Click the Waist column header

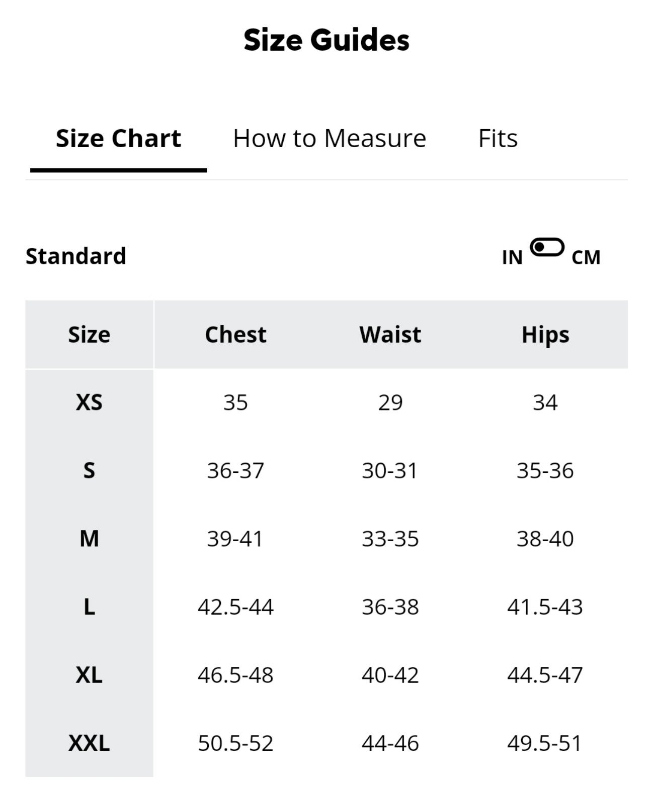point(390,335)
